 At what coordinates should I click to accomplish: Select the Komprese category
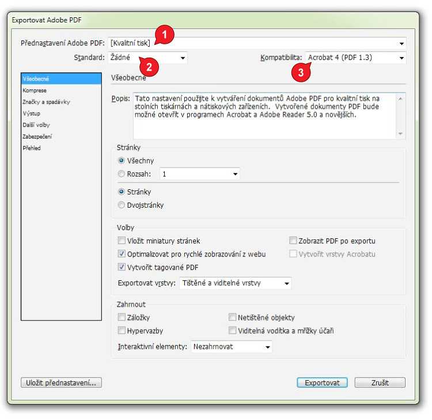tap(61, 90)
